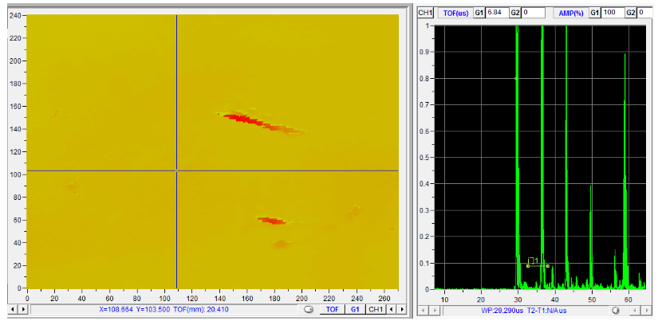Click the right arrow before the WP:29.290us readout
This screenshot has width=662, height=325.
[x=433, y=310]
